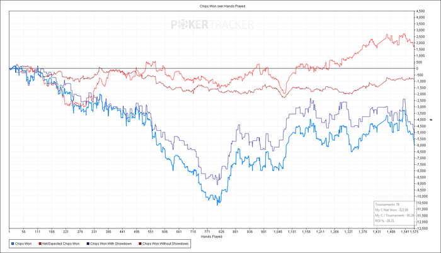Click the x-axis label '1,101'
Image resolution: width=441 pixels, height=253 pixels.
(292, 232)
